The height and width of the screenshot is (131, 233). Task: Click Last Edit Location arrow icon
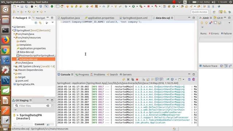click(29, 12)
